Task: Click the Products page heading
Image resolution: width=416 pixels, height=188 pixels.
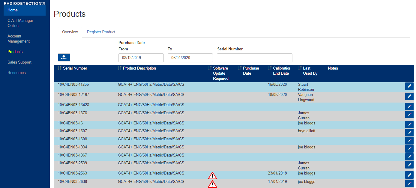Action: 70,14
